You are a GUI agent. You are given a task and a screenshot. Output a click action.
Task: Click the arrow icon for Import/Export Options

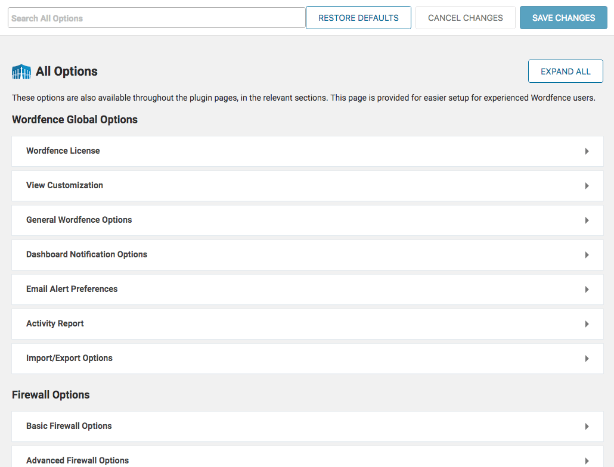tap(587, 359)
